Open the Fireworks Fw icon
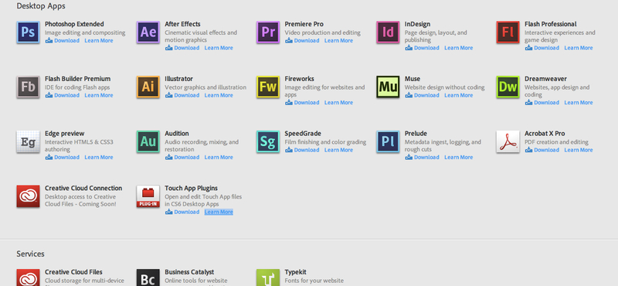 pyautogui.click(x=268, y=87)
